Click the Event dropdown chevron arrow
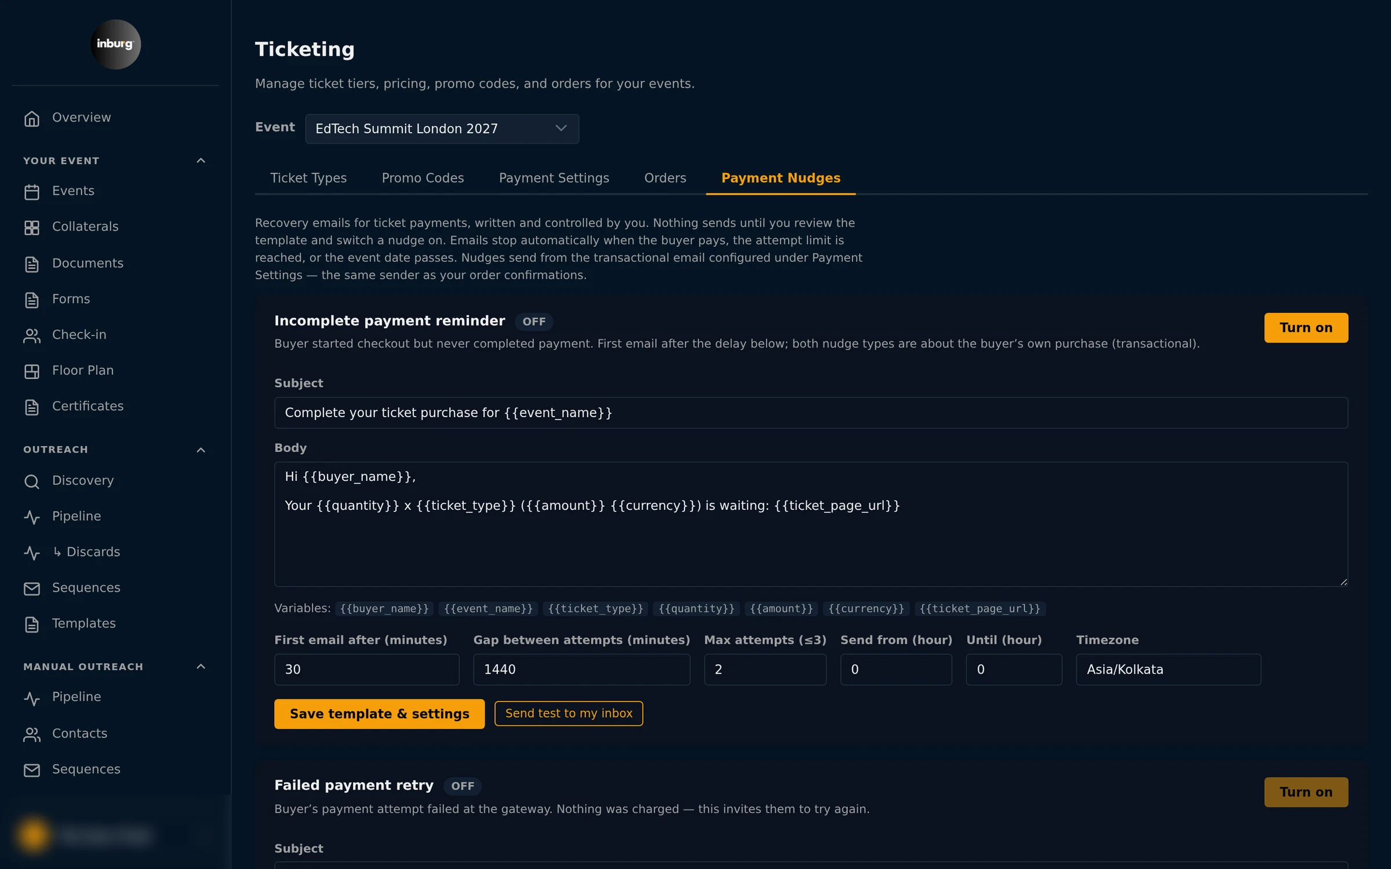1391x869 pixels. click(x=560, y=128)
